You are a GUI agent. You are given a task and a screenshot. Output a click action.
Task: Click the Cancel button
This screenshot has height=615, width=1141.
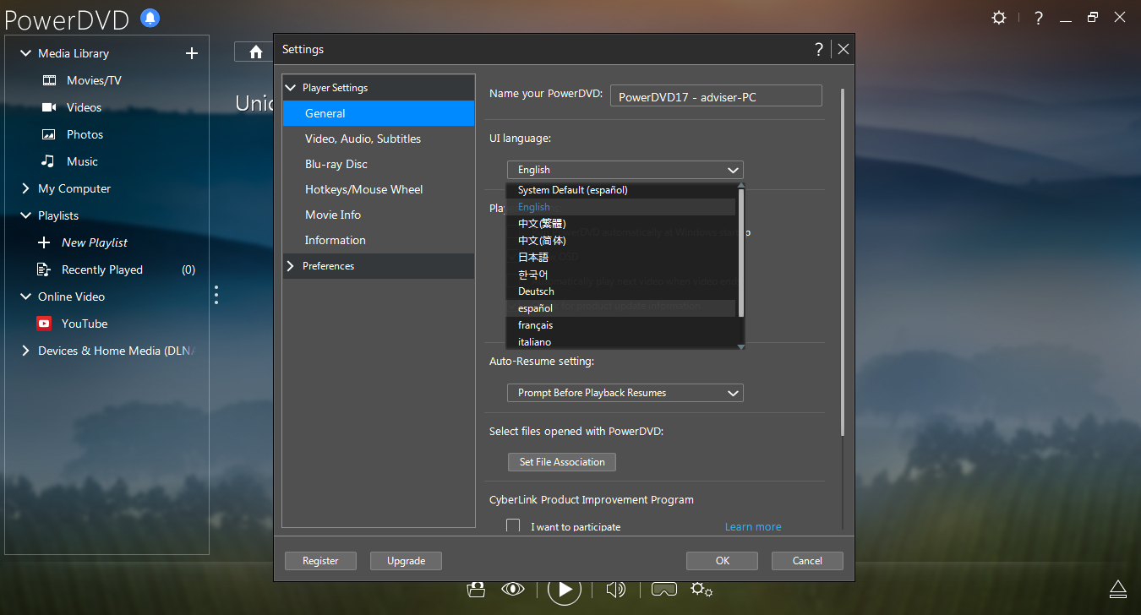pyautogui.click(x=807, y=561)
